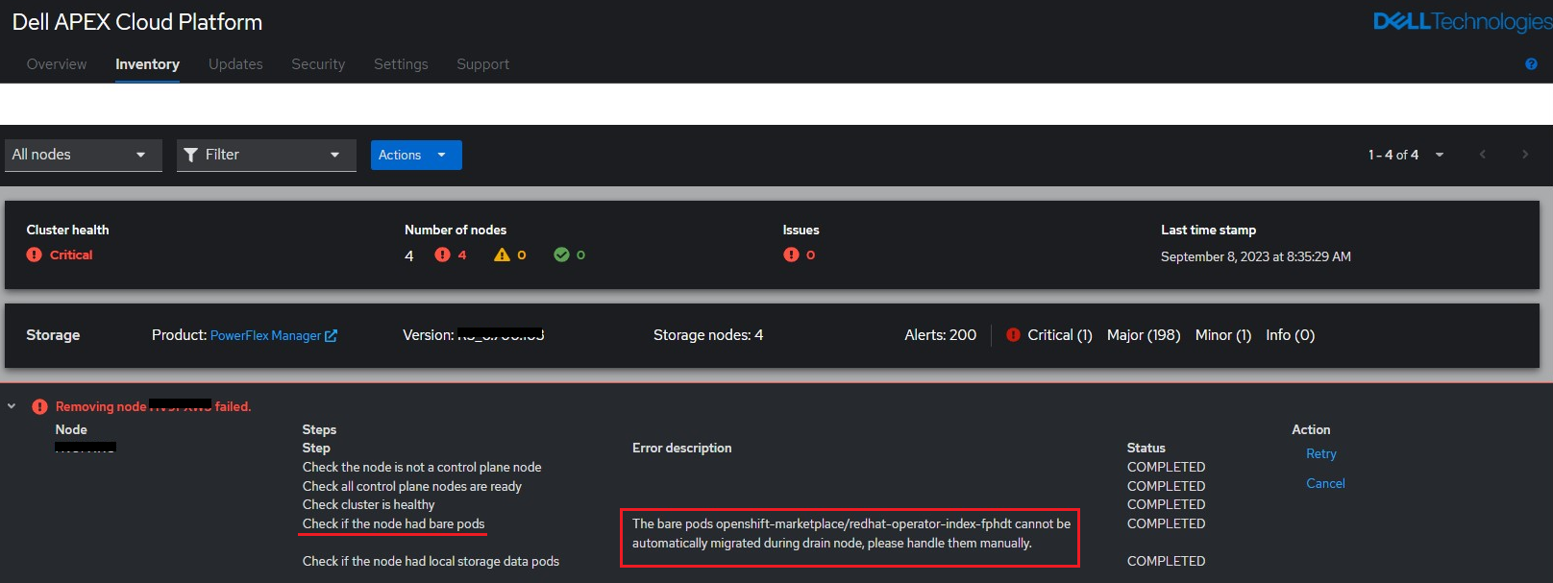Click 'Check cluster is healthy' step
The width and height of the screenshot is (1553, 583).
tap(368, 504)
